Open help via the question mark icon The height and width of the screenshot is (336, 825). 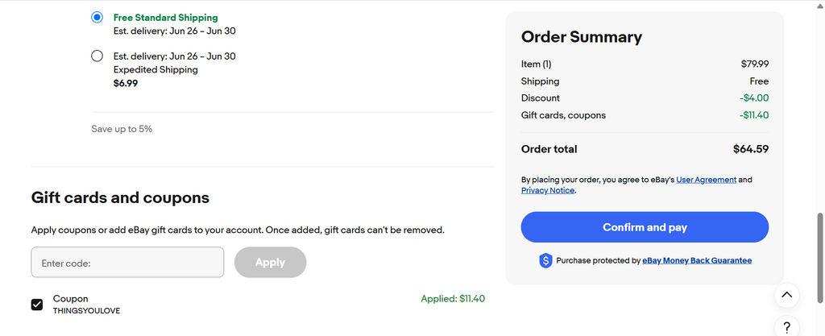point(787,327)
